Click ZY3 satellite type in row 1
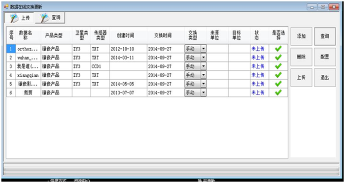Screen dimensions: 345x183 point(81,49)
